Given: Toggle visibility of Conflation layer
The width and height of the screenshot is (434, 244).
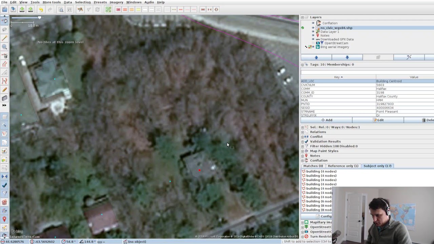Looking at the screenshot, I should 313,23.
